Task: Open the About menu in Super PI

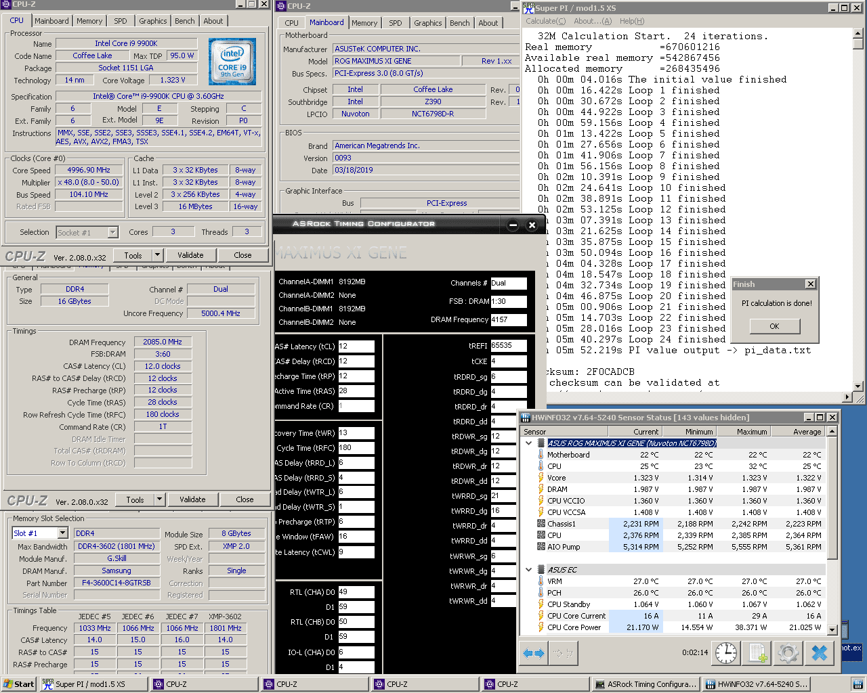Action: point(593,21)
